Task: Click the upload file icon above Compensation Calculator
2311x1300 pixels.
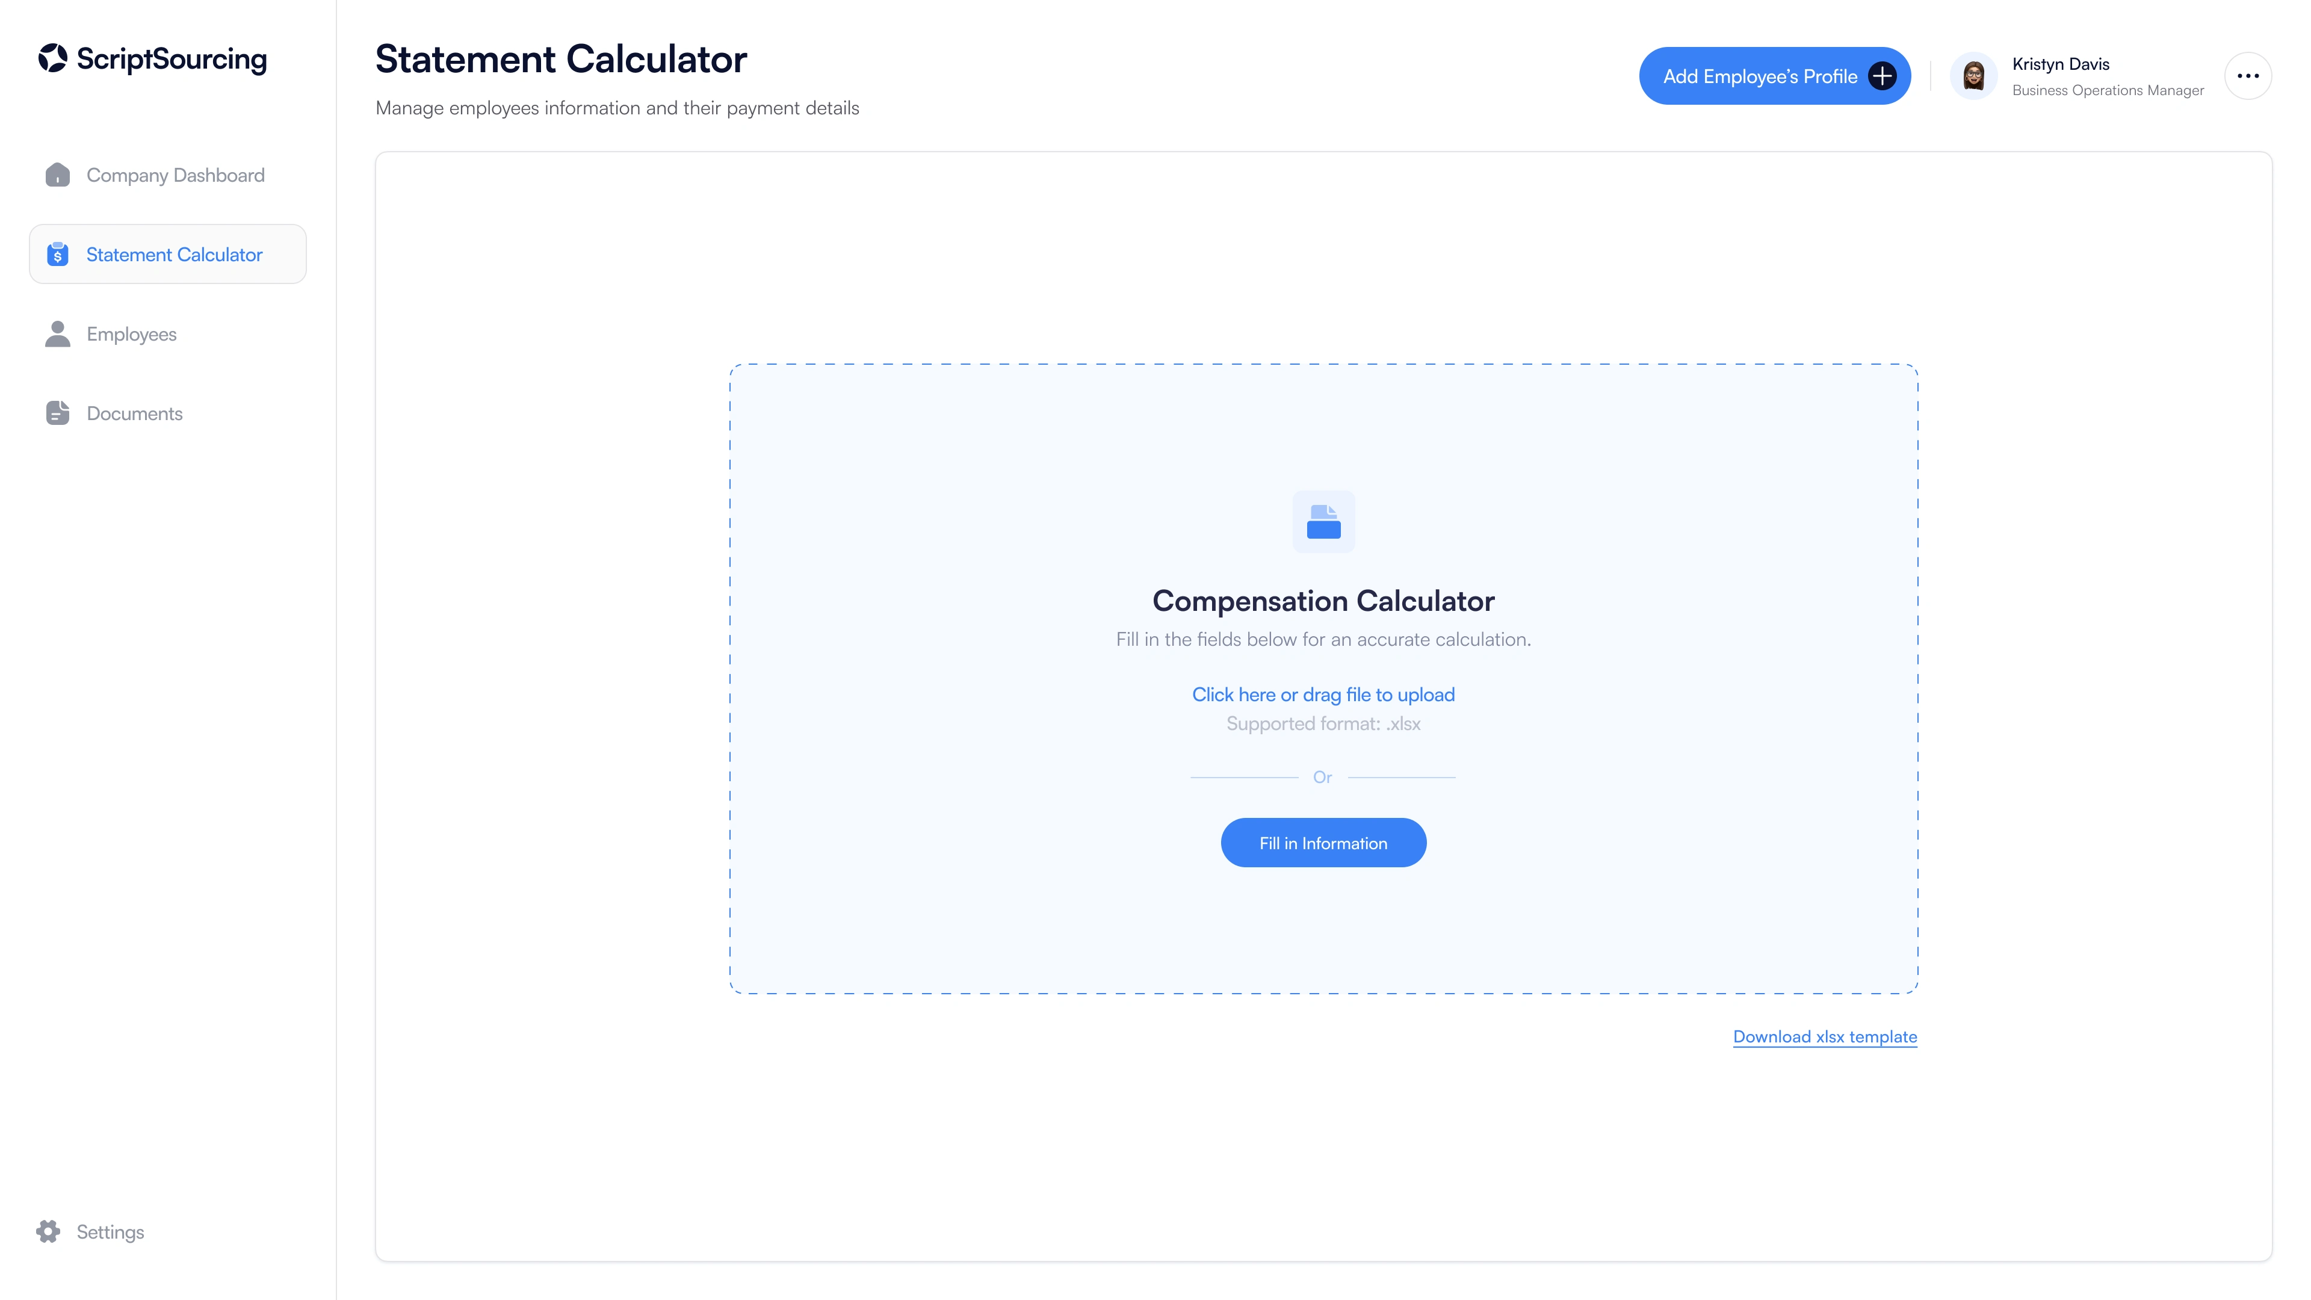Action: click(1323, 521)
